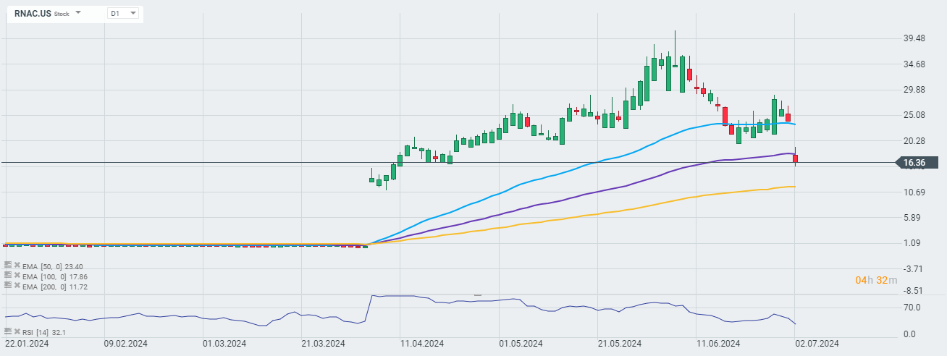Open settings icon for EMA 50 indicator
The image size is (947, 356).
coord(8,265)
